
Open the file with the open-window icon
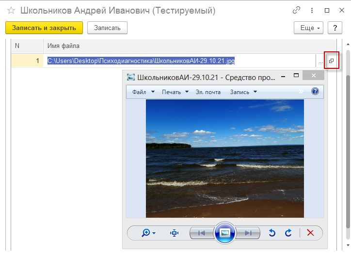331,61
